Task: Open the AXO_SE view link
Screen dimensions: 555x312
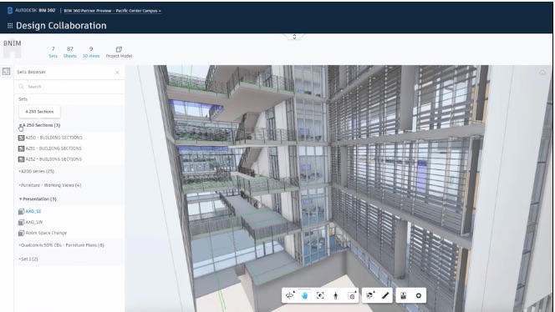Action: [x=33, y=211]
